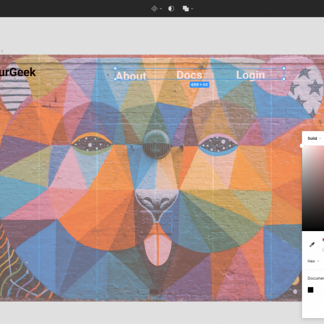Pick the black document color swatch
This screenshot has width=324, height=324.
pyautogui.click(x=310, y=290)
